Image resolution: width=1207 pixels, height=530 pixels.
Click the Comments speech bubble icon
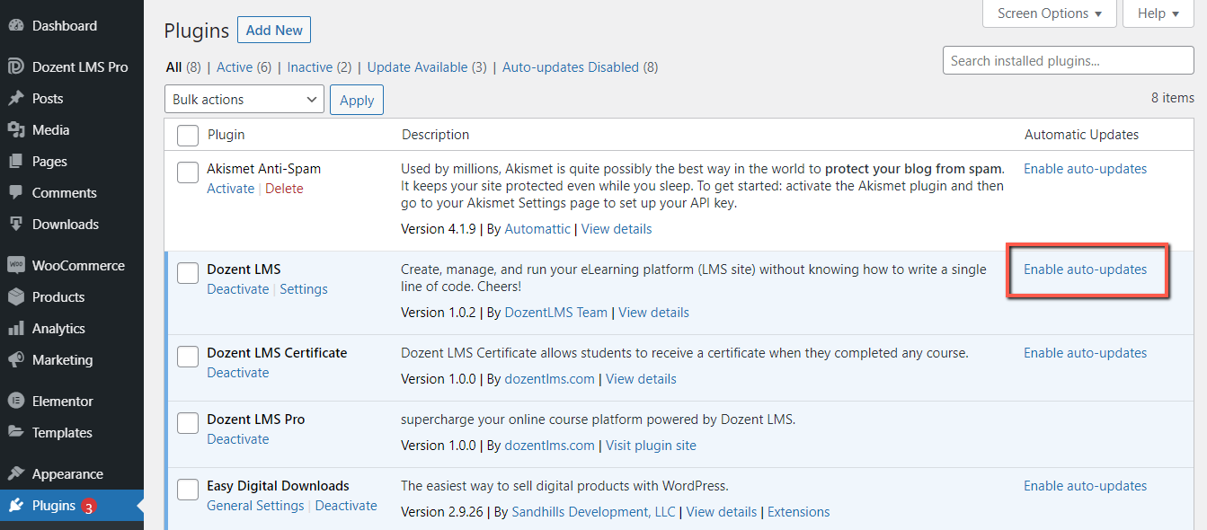(16, 193)
